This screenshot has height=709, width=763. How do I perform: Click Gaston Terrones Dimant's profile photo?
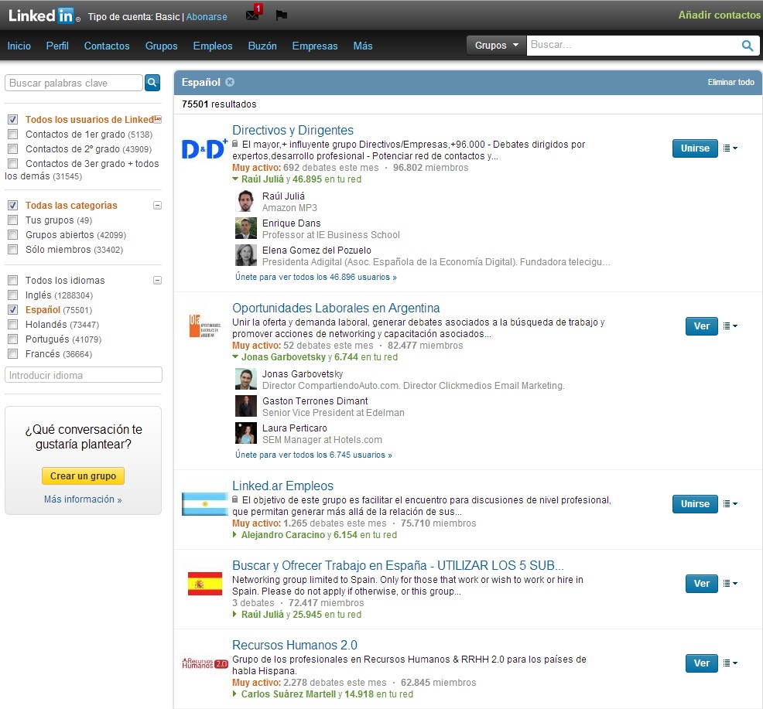pyautogui.click(x=246, y=407)
